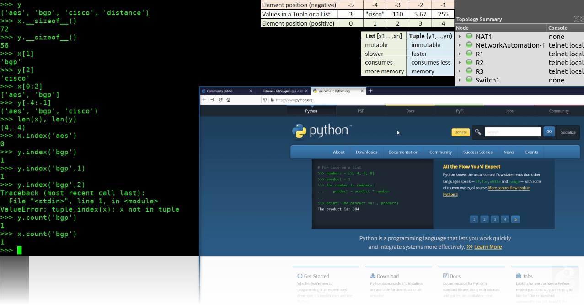Open the News menu item

(509, 152)
